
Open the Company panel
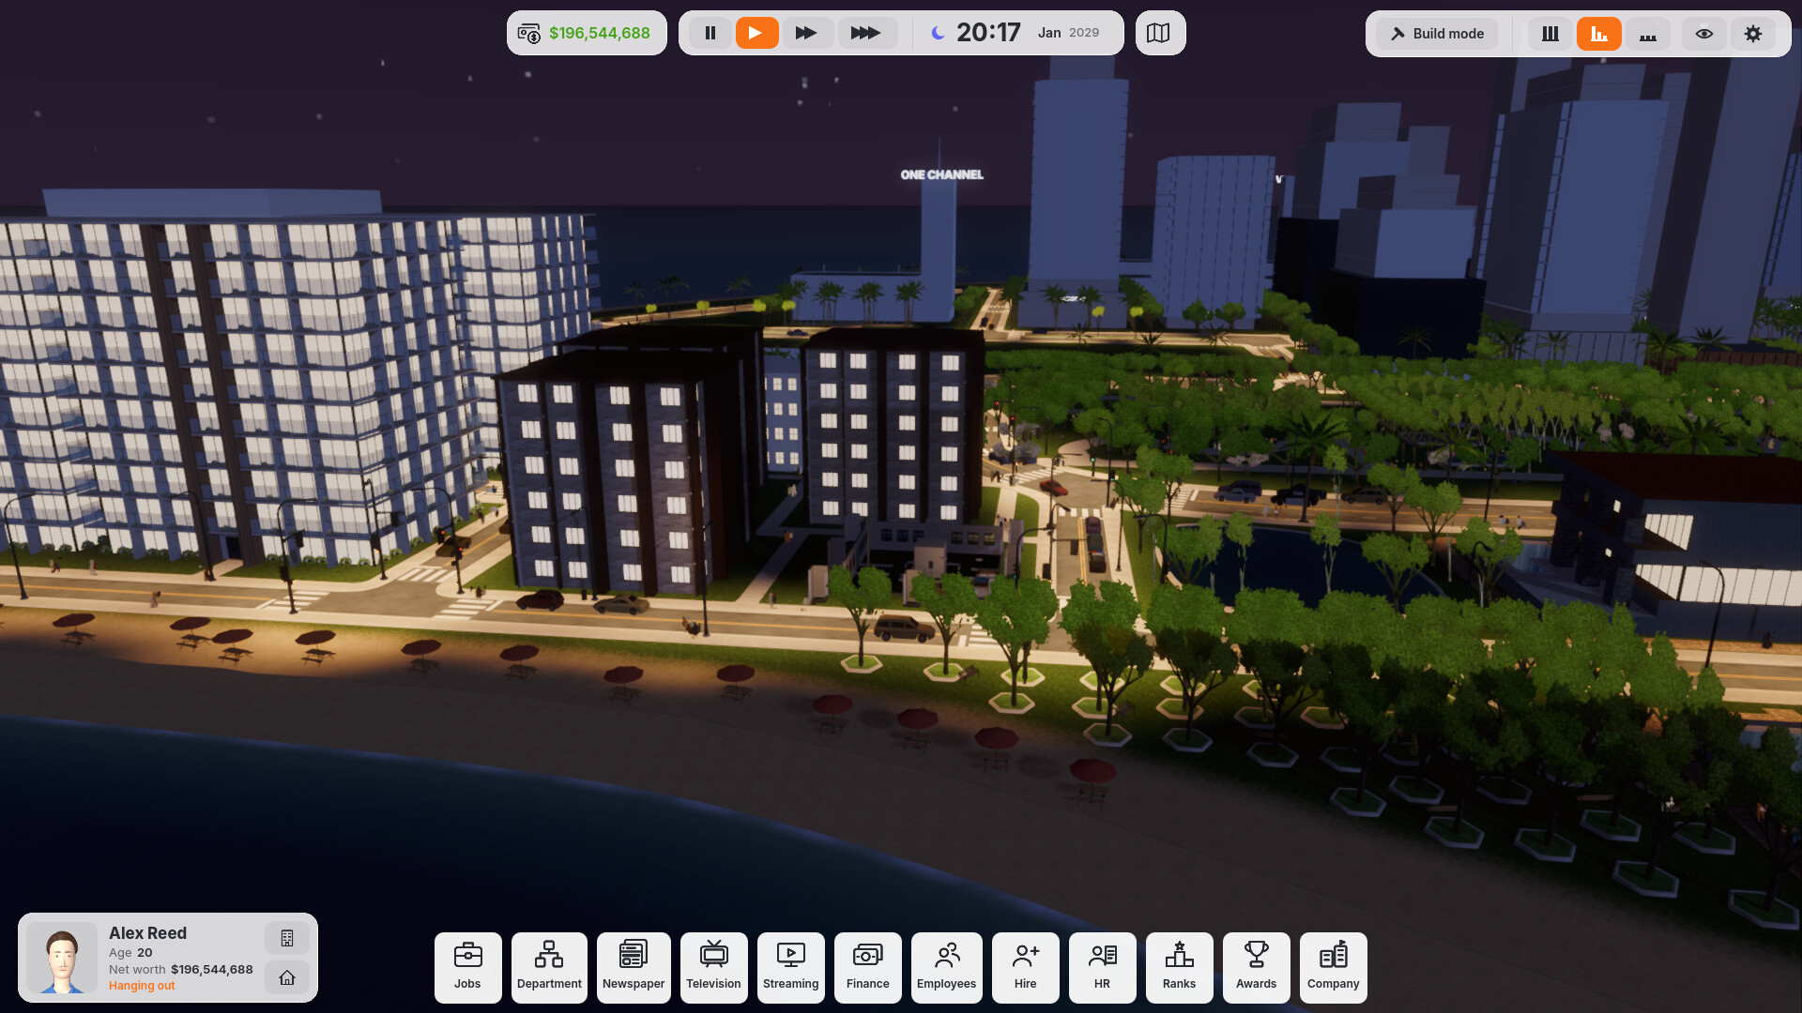pyautogui.click(x=1333, y=967)
